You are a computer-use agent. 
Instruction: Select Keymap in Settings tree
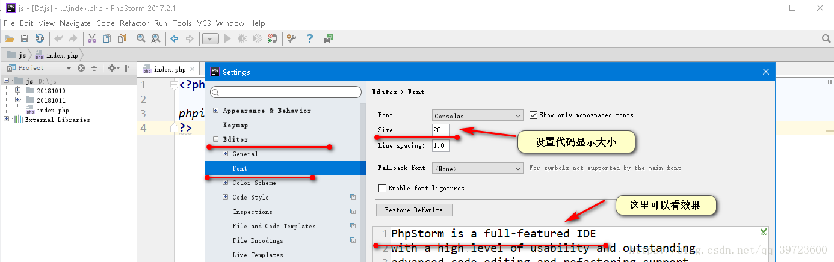point(235,125)
